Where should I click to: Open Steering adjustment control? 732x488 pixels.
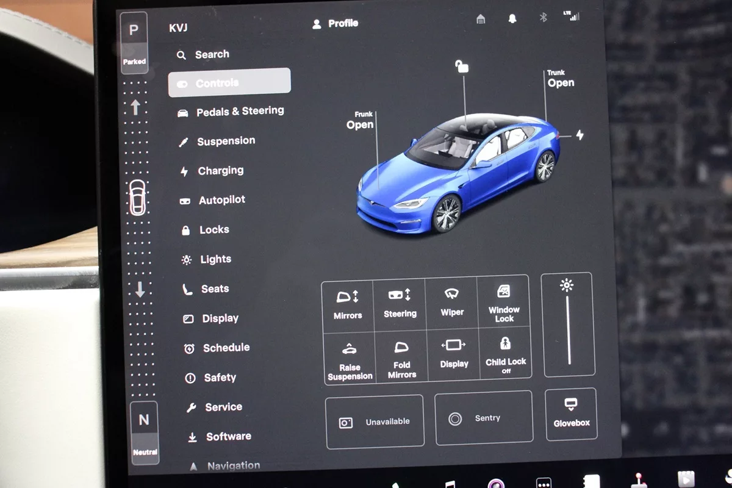[x=400, y=304]
